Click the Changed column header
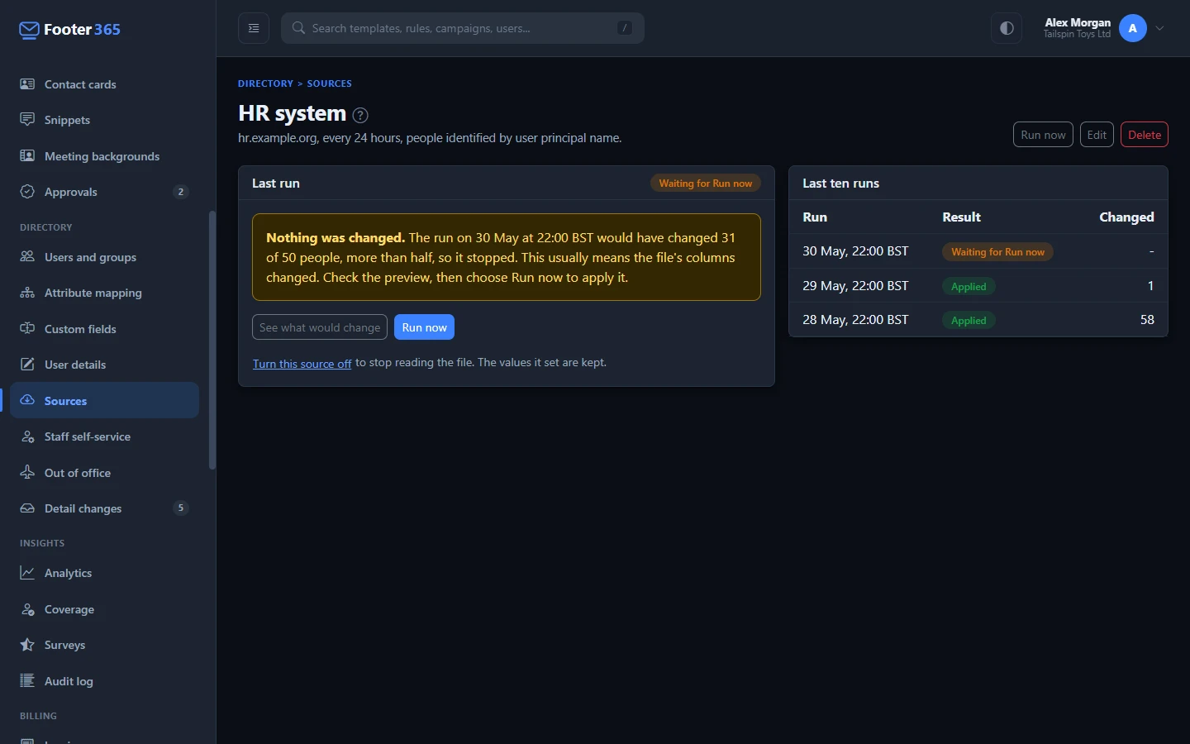This screenshot has height=744, width=1190. 1126,217
